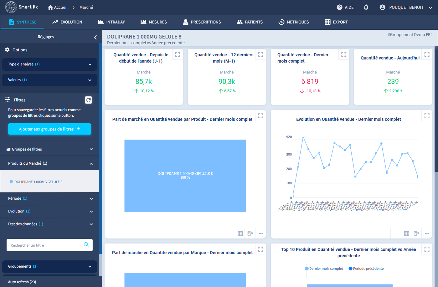Viewport: 438px width, 287px height.
Task: Click the Options gear icon
Action: click(x=7, y=50)
